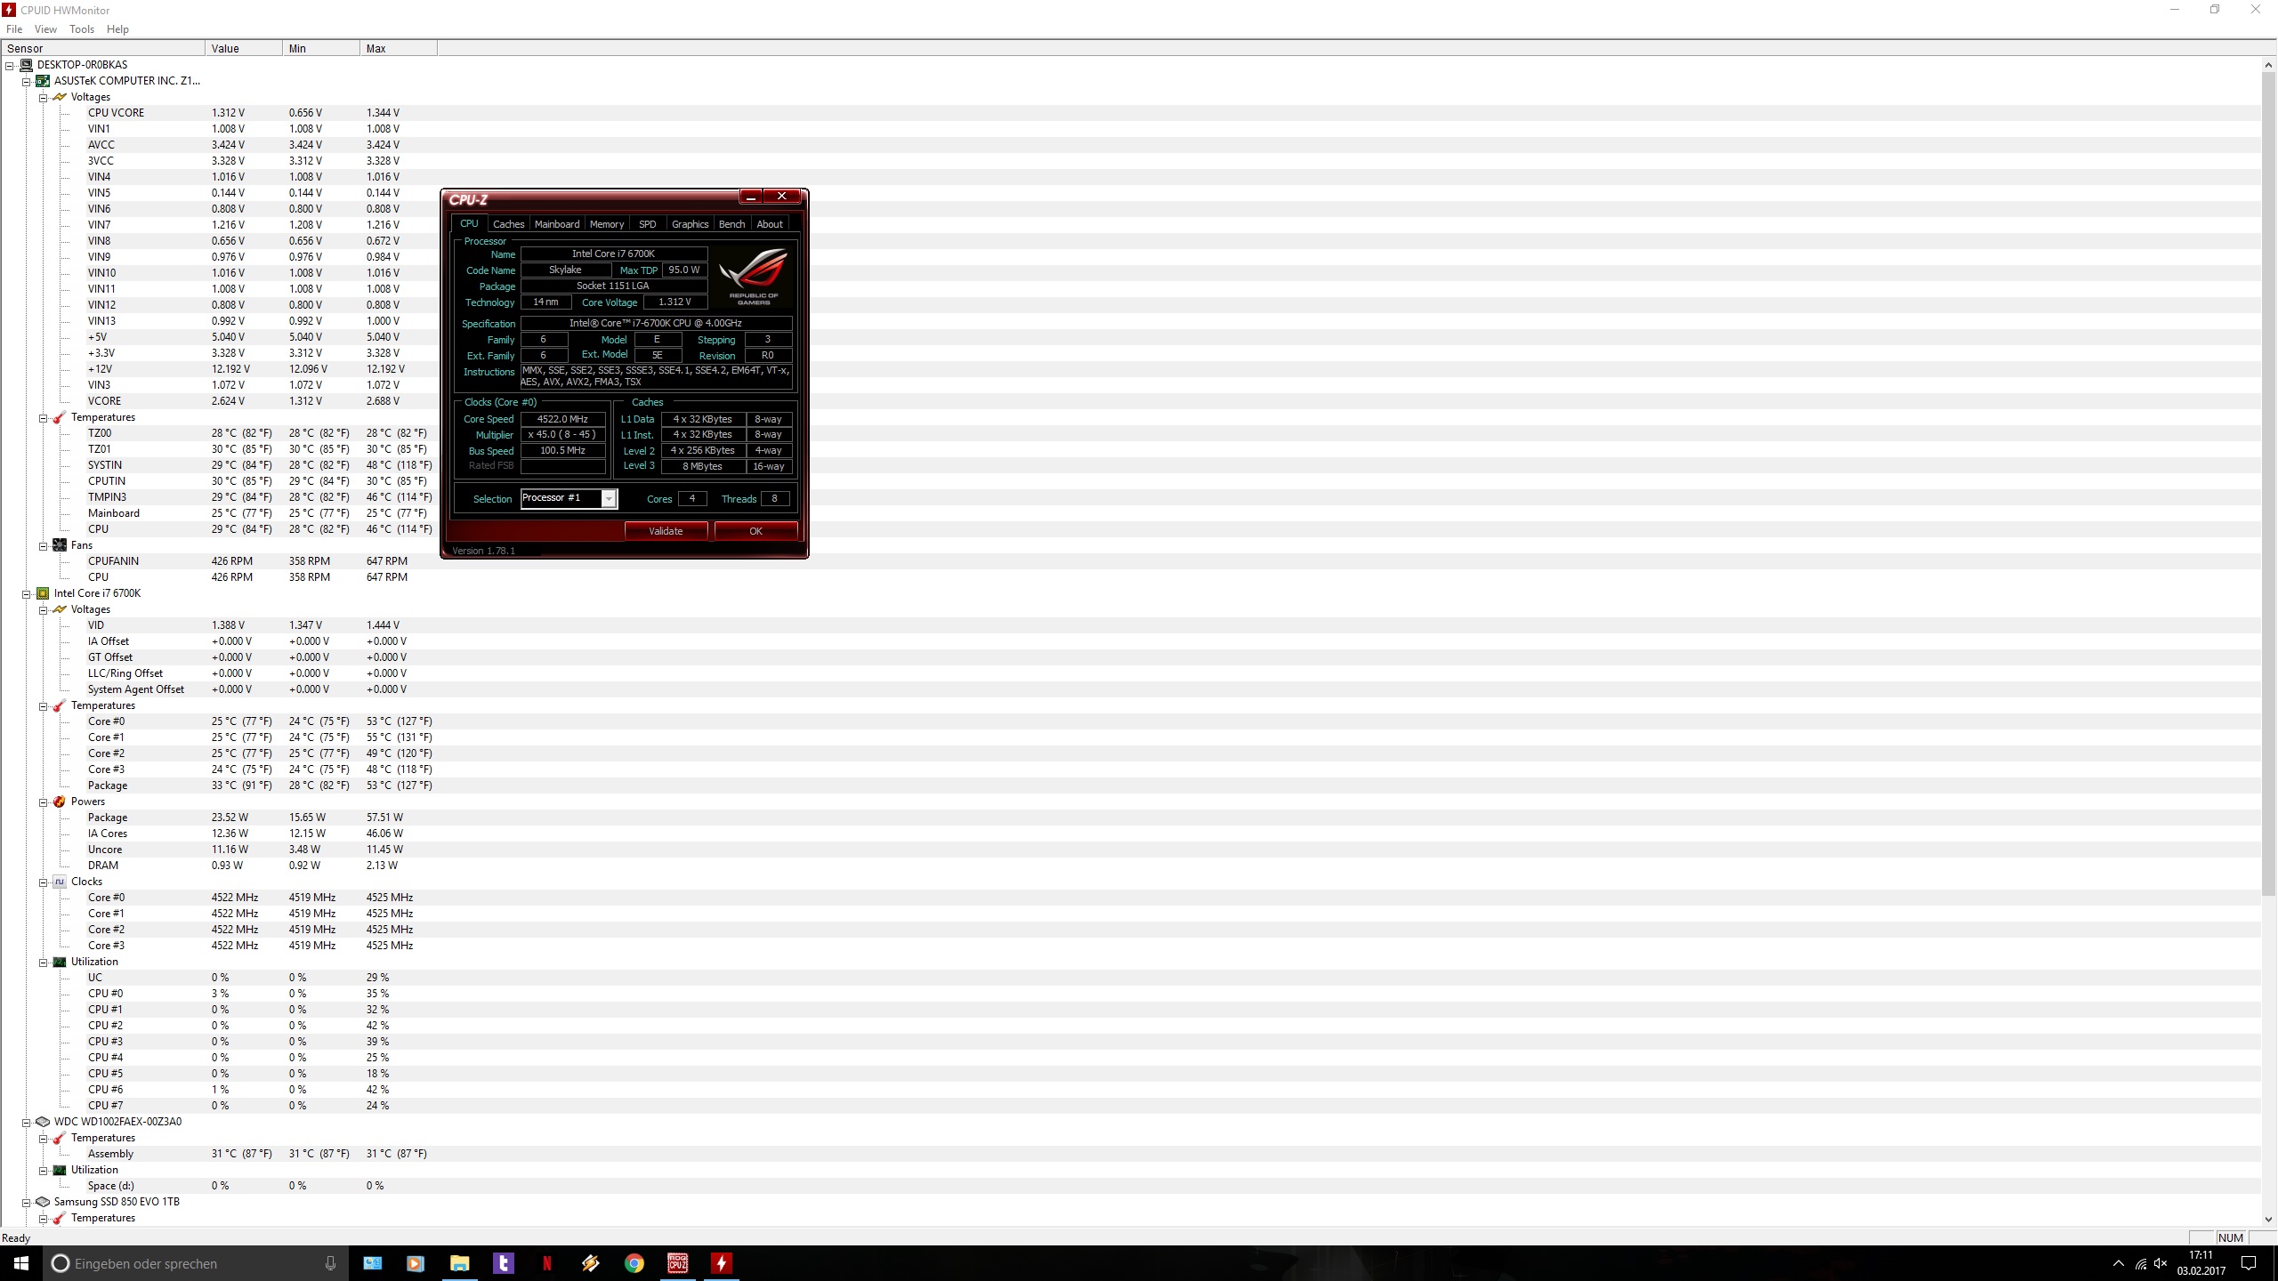The height and width of the screenshot is (1281, 2278).
Task: Click the ROG CPU-Z taskbar icon
Action: pyautogui.click(x=677, y=1263)
